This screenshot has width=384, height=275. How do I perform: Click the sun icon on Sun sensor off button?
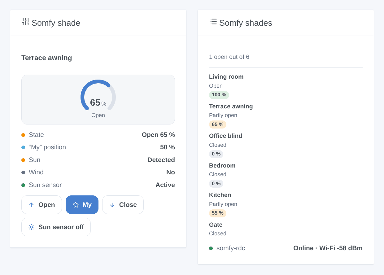pyautogui.click(x=31, y=227)
